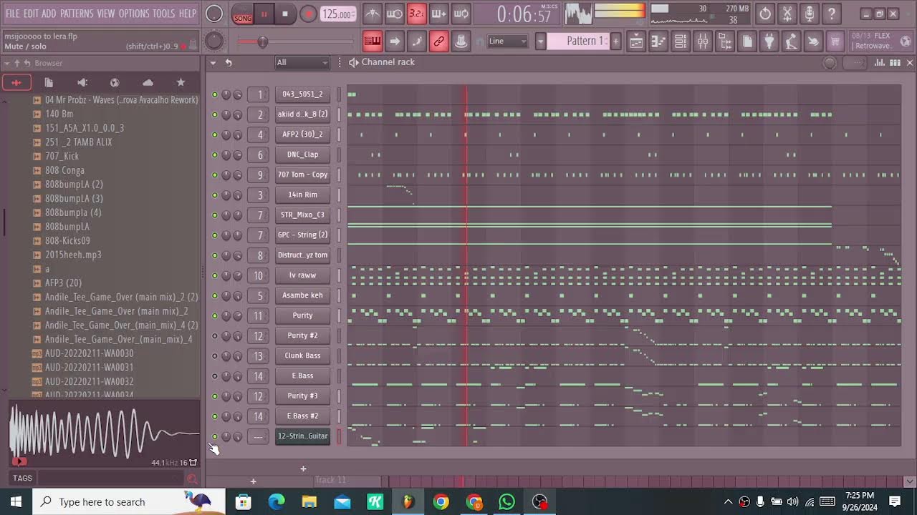Select browser item 808 Conga

[x=64, y=170]
